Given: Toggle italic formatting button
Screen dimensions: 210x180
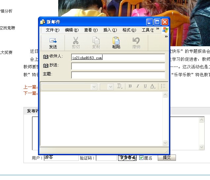Looking at the screenshot, I should 138,86.
